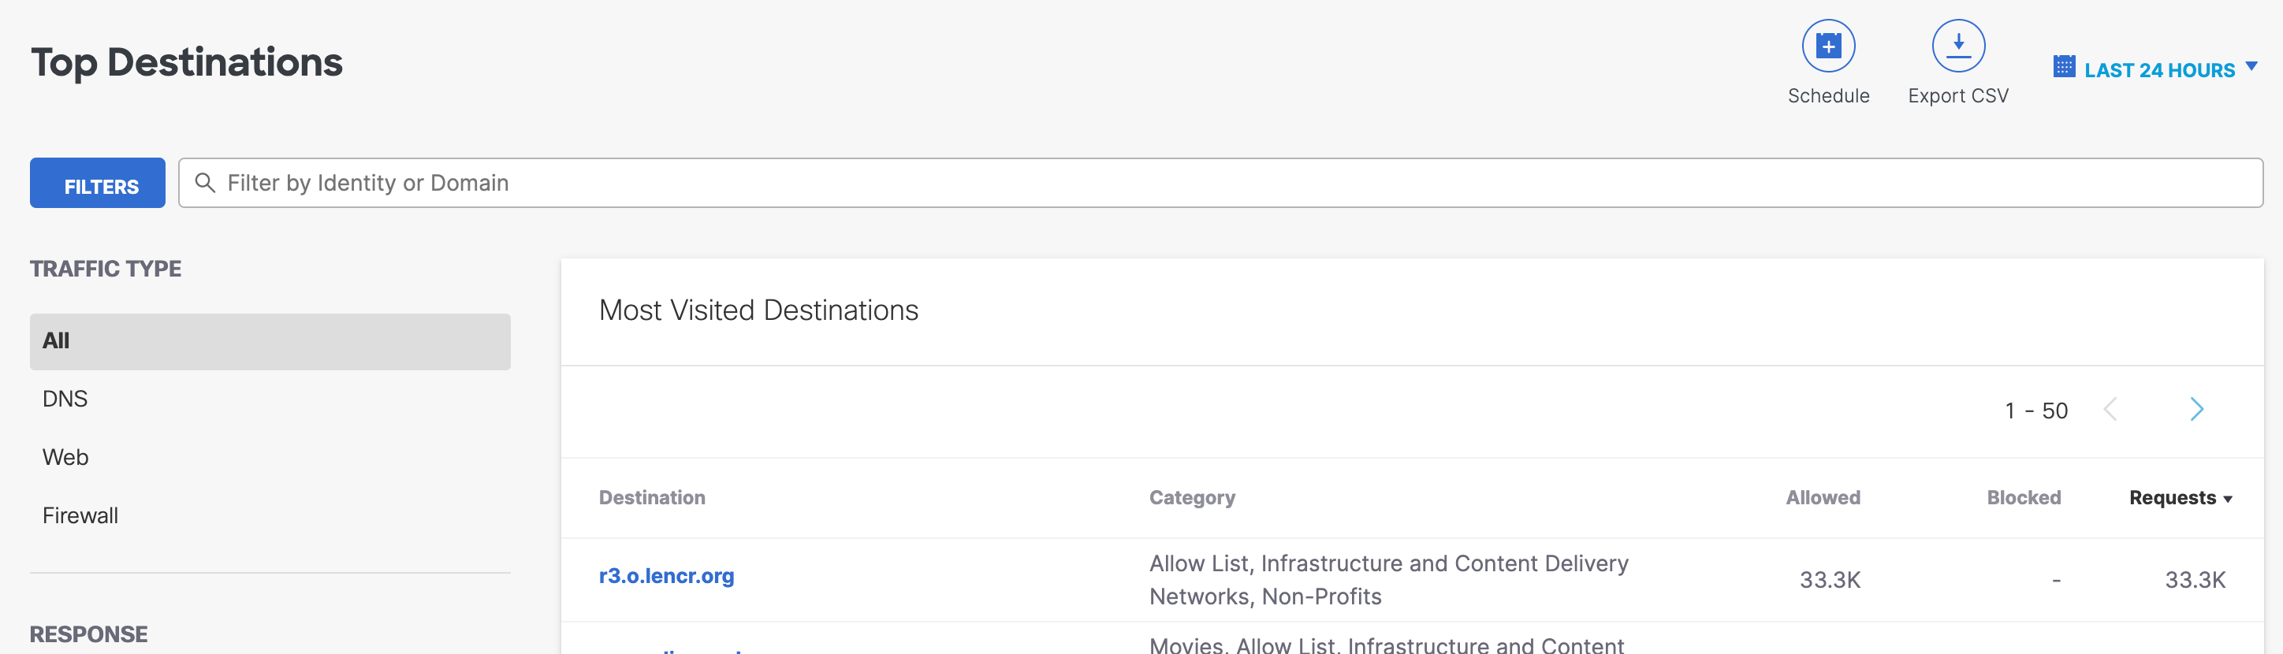The width and height of the screenshot is (2283, 654).
Task: Click the Schedule label
Action: tap(1828, 95)
